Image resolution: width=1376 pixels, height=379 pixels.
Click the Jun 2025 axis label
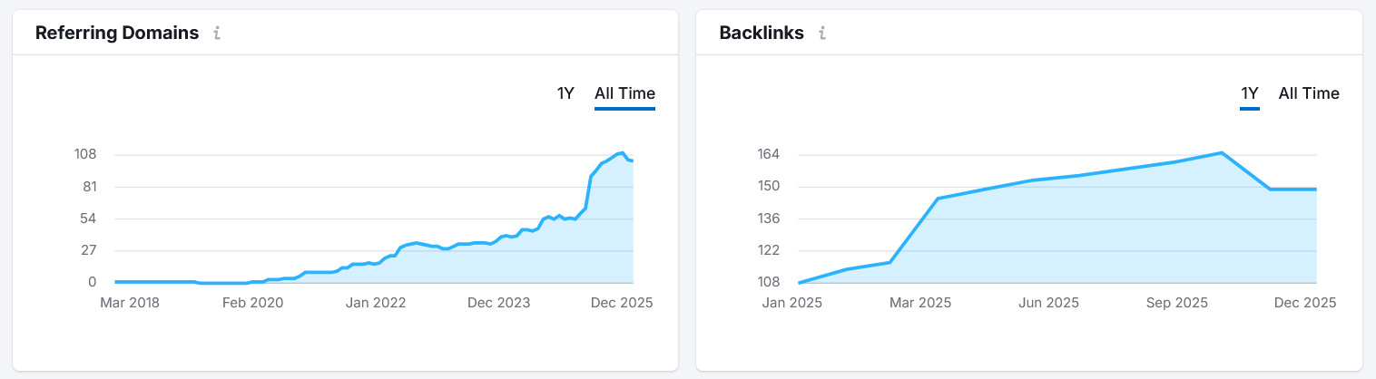pyautogui.click(x=1049, y=303)
